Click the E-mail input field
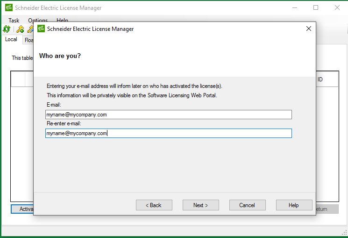Screen dimensions: 348x238 169,115
